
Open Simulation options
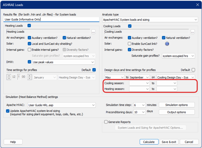point(176,105)
